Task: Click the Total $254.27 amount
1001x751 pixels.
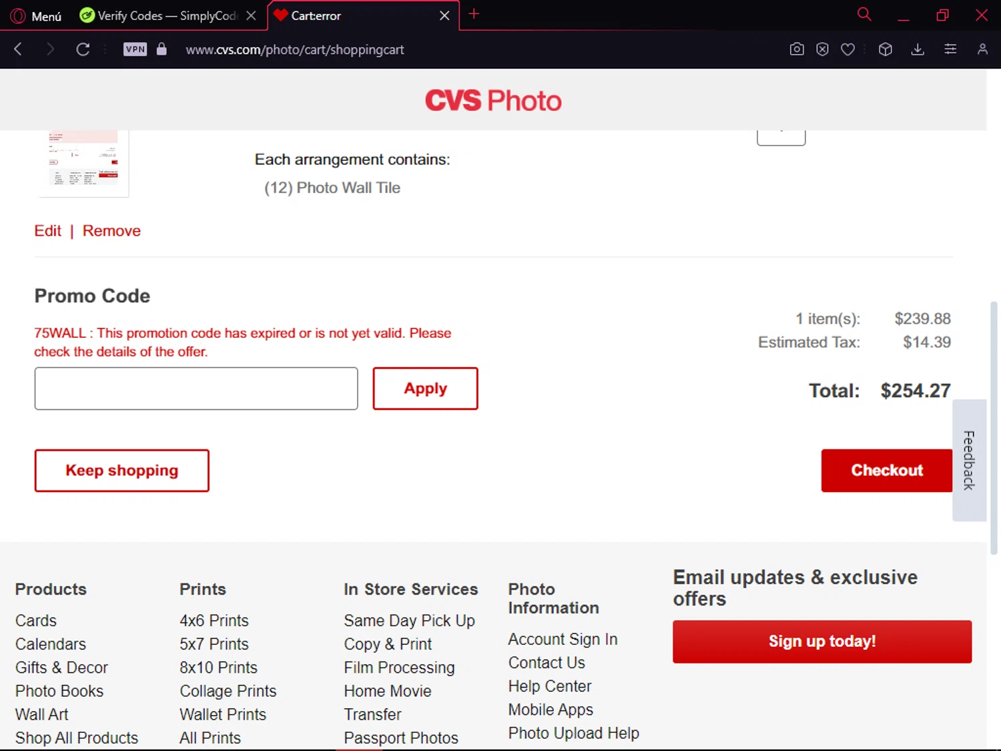Action: point(915,391)
